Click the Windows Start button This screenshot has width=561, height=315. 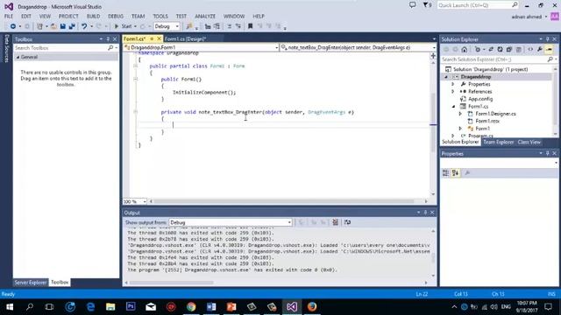10,307
